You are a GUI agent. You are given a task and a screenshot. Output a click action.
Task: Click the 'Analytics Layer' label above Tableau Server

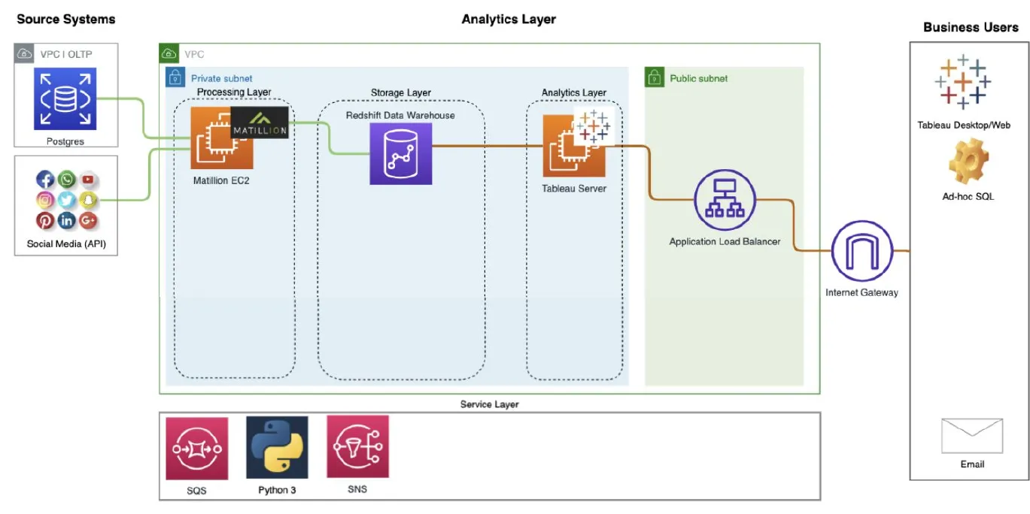(574, 93)
